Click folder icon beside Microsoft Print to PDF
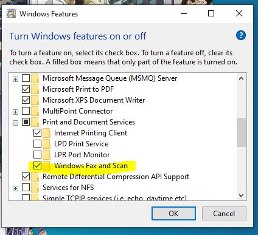 point(35,89)
